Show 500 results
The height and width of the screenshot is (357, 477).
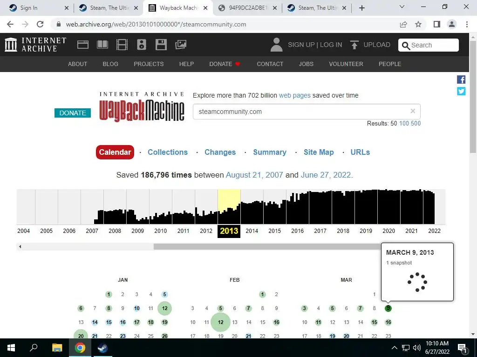(416, 123)
